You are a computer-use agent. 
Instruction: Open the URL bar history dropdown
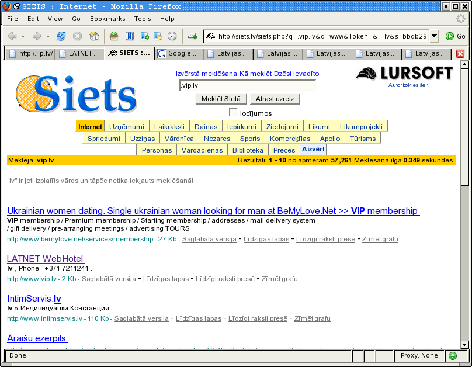click(x=433, y=36)
